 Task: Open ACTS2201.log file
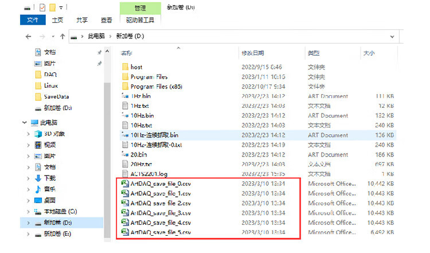pos(149,174)
